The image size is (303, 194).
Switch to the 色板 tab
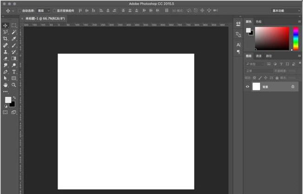(258, 21)
